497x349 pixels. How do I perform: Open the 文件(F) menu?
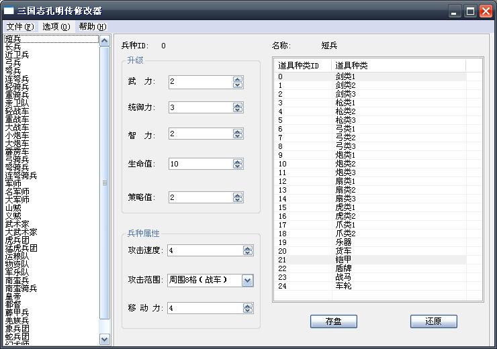(x=19, y=27)
